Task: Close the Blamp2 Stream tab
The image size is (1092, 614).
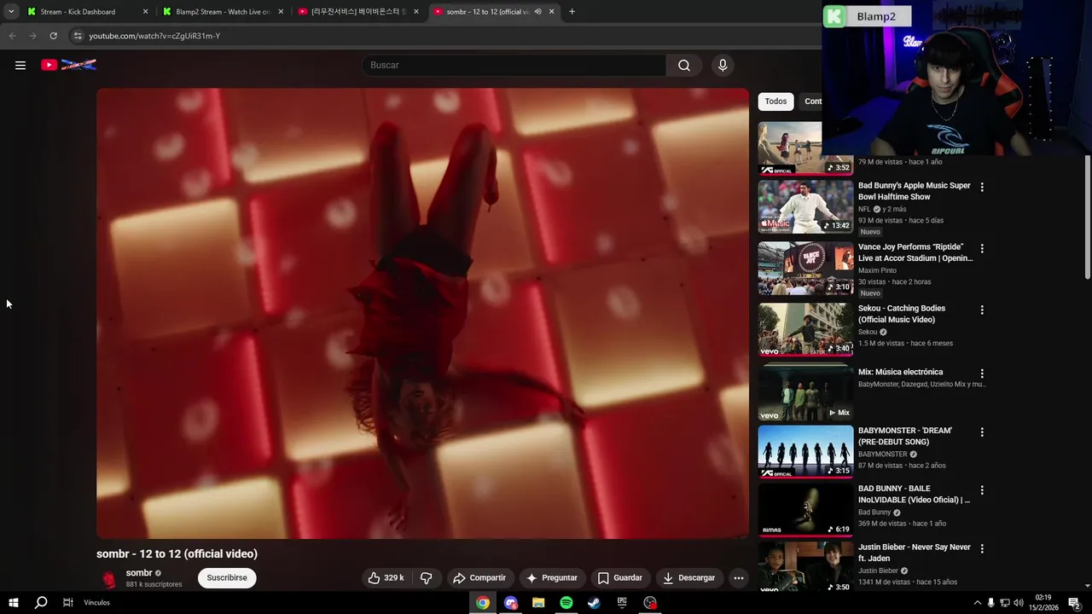Action: pos(281,12)
